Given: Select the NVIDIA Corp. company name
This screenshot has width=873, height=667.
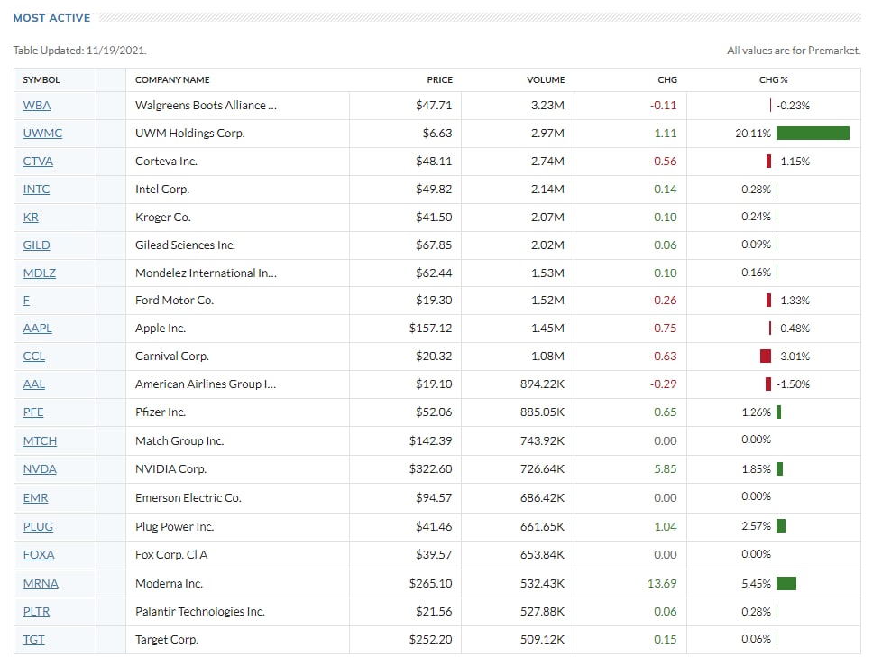Looking at the screenshot, I should [171, 468].
